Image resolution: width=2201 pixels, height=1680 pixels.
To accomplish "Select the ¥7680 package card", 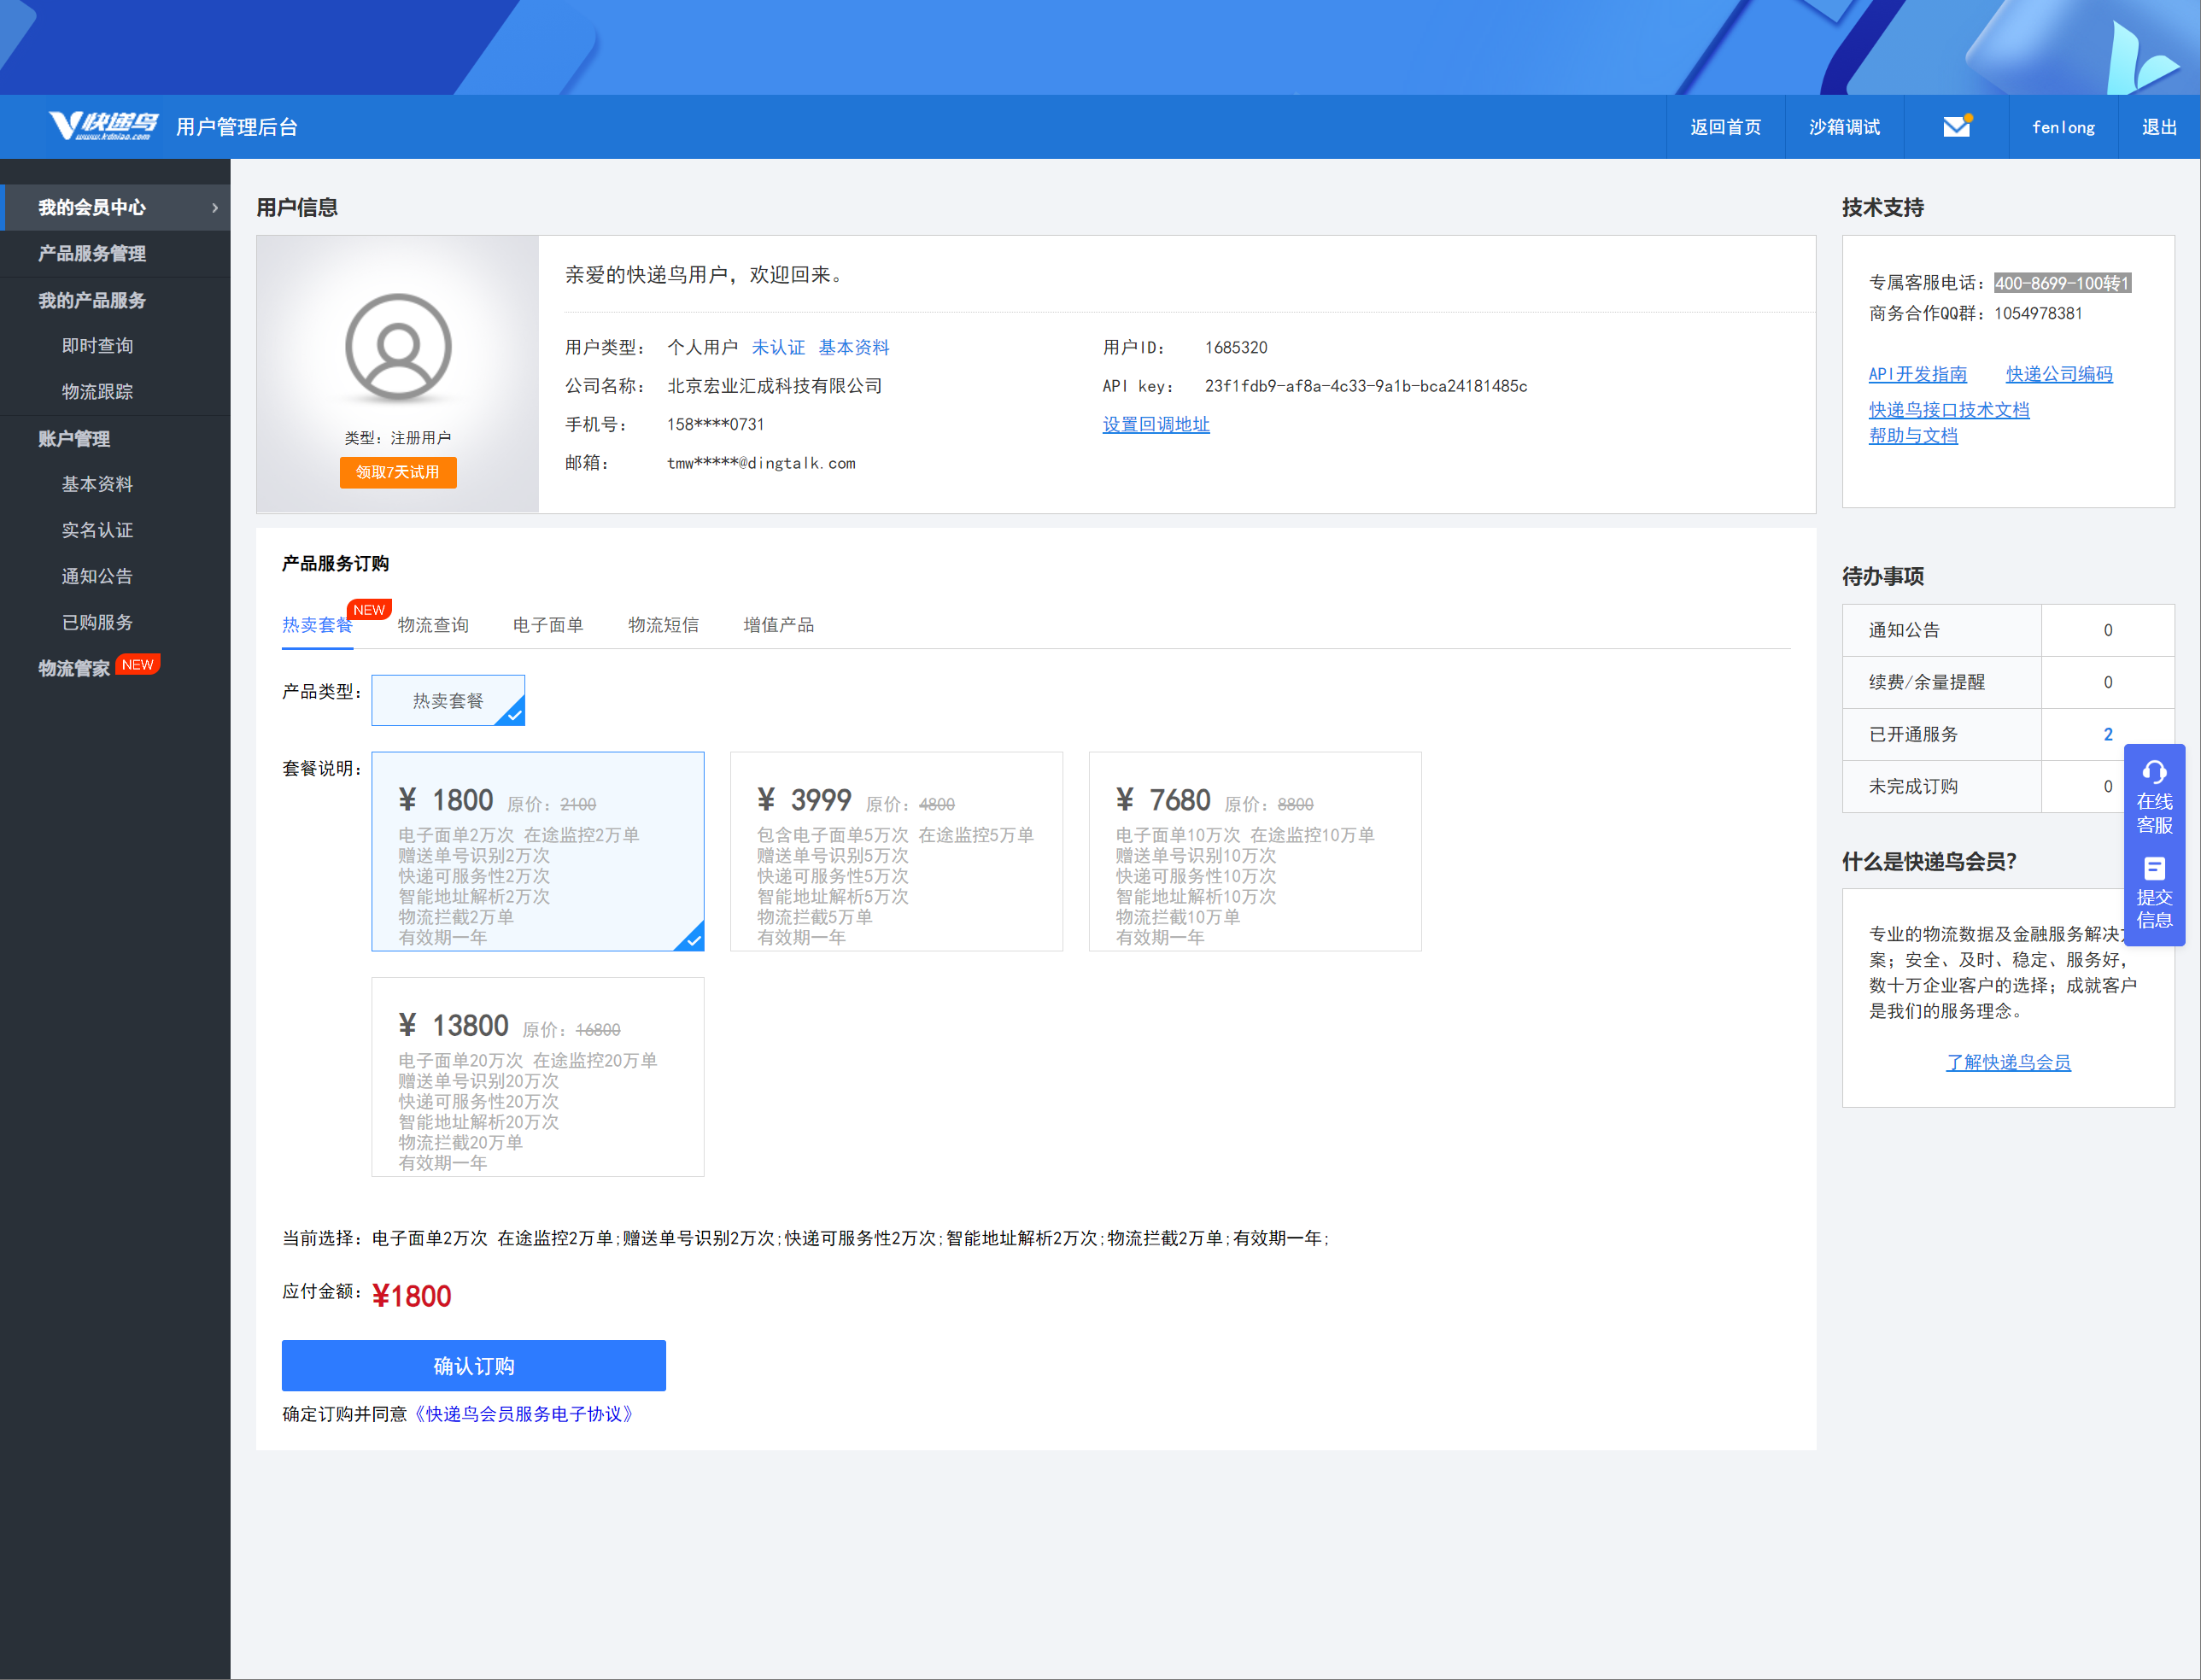I will coord(1255,851).
